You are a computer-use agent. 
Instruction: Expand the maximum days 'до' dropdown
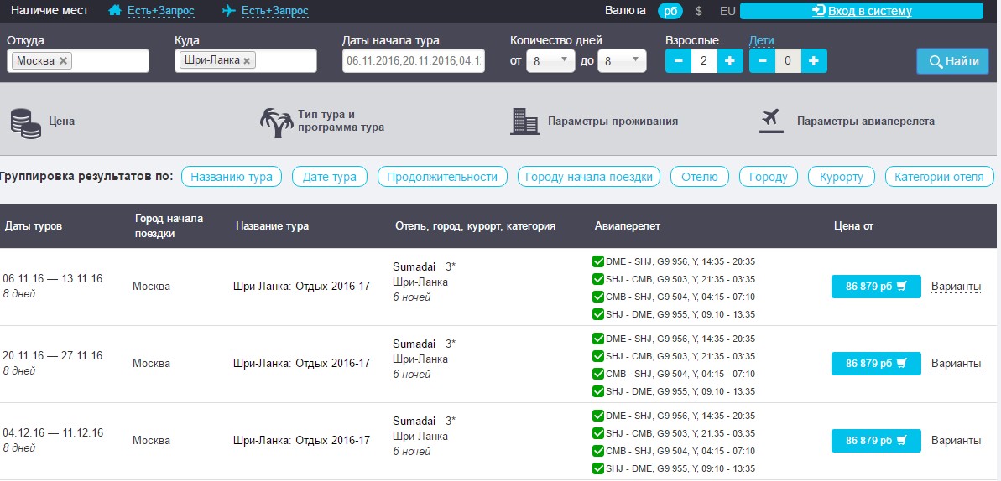pos(622,61)
